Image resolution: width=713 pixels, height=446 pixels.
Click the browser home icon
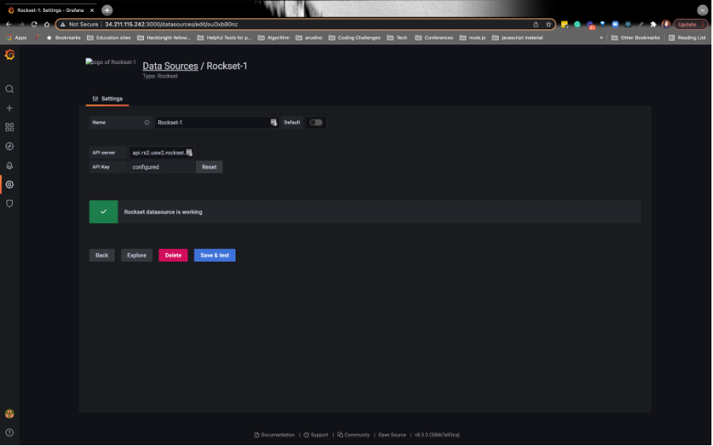47,25
